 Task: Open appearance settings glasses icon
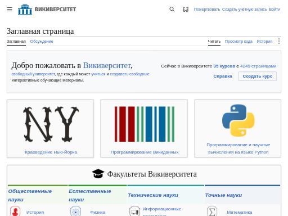tap(186, 10)
